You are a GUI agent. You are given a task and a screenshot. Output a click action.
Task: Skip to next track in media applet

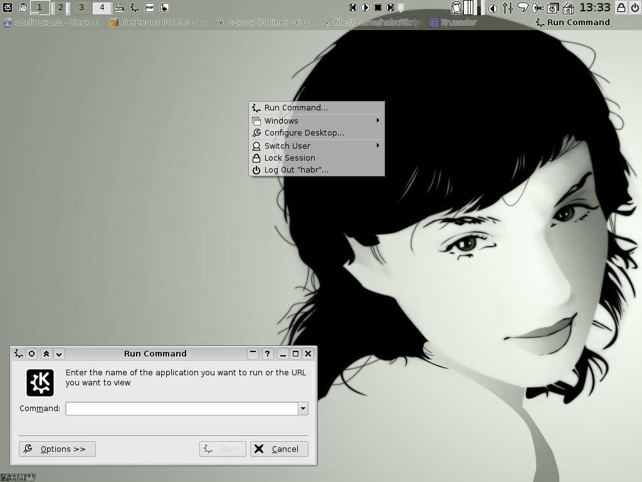[x=391, y=8]
